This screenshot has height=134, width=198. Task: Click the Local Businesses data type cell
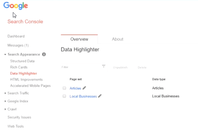tap(166, 96)
